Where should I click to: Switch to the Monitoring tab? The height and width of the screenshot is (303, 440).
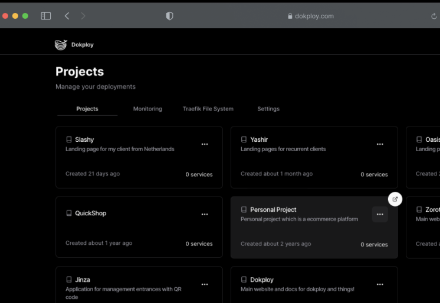pos(147,109)
